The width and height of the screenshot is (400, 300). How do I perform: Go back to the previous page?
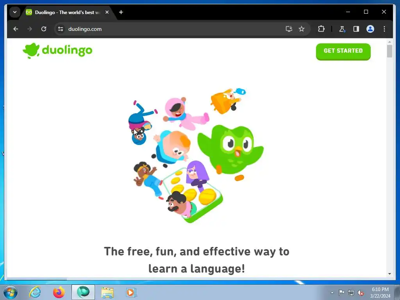[x=16, y=29]
